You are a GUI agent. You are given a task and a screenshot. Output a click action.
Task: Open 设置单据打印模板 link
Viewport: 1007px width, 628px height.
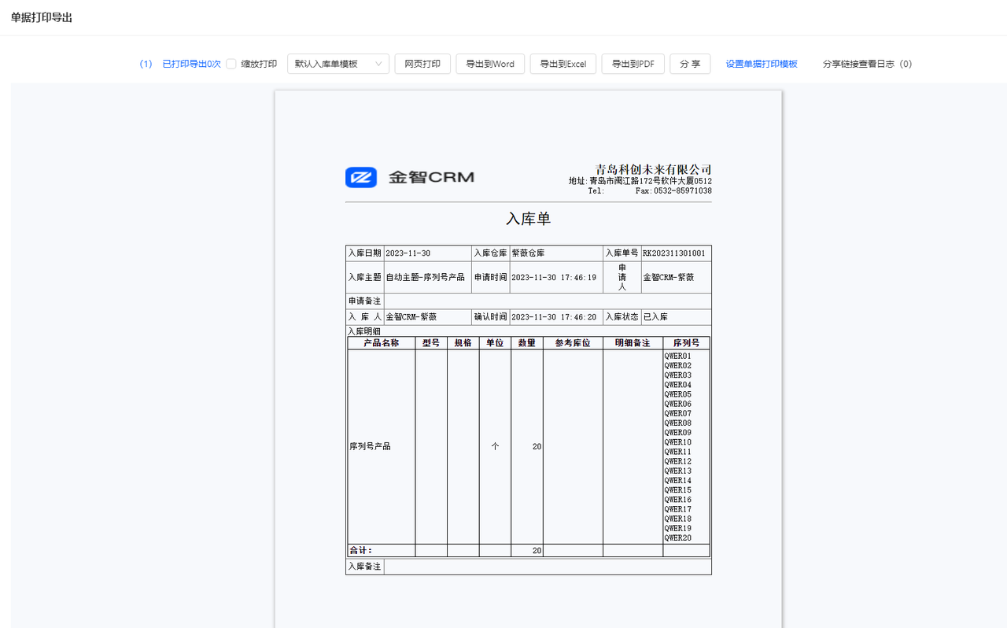762,64
